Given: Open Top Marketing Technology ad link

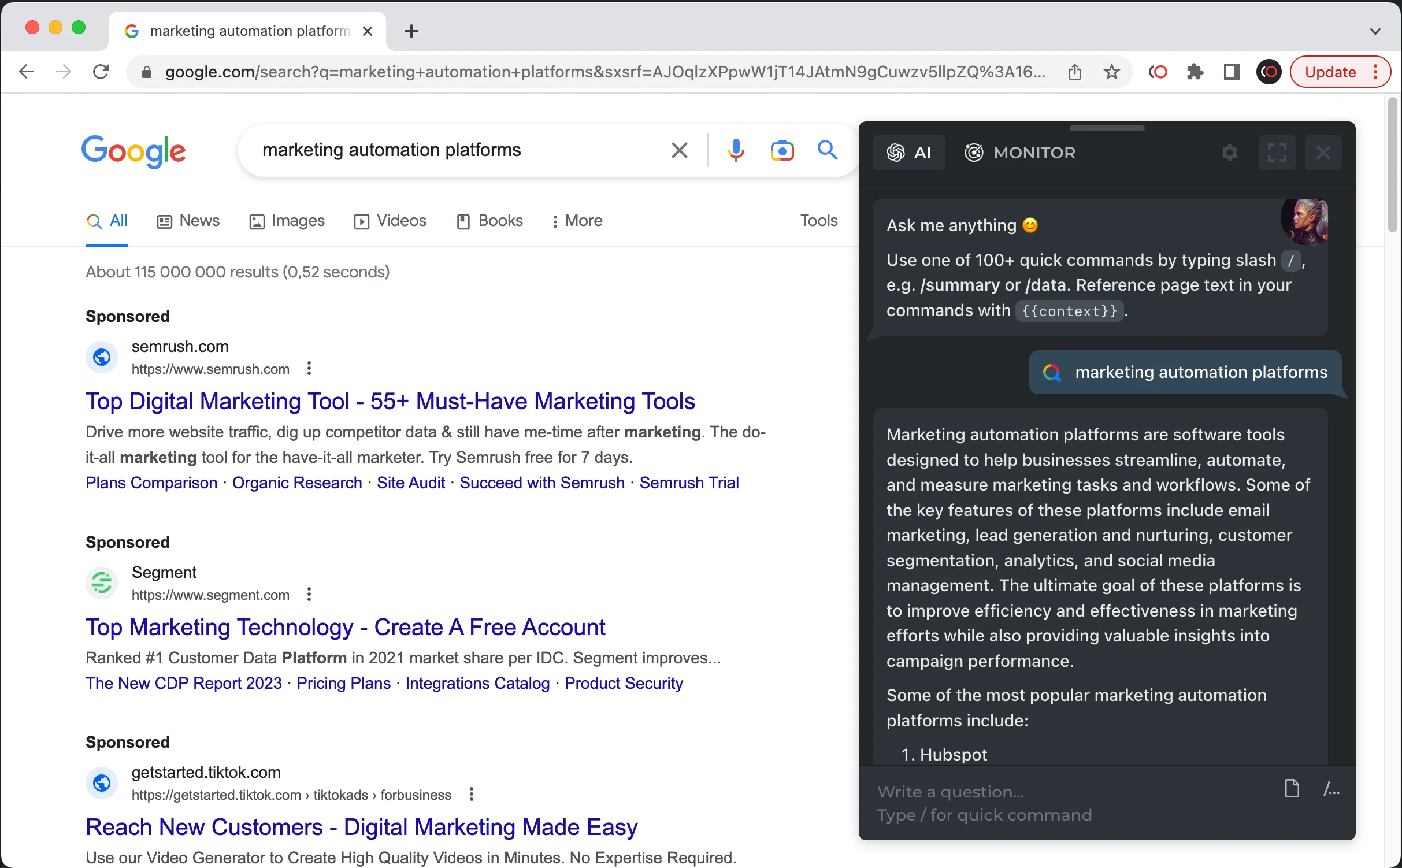Looking at the screenshot, I should pyautogui.click(x=346, y=627).
